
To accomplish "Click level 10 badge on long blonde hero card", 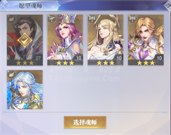I will (119, 58).
